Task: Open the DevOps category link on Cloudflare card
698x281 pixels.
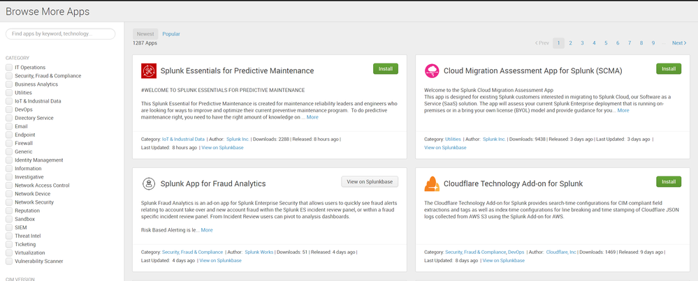Action: [x=516, y=252]
